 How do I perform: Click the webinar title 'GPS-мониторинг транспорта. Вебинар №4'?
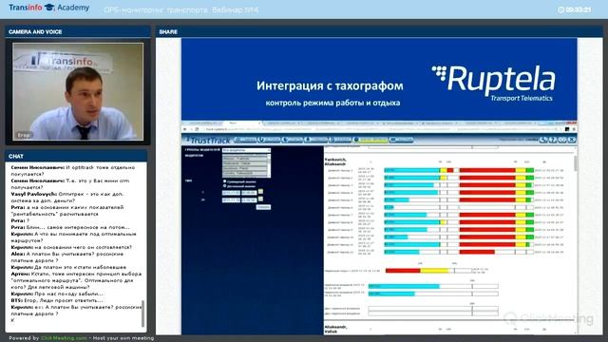click(181, 9)
